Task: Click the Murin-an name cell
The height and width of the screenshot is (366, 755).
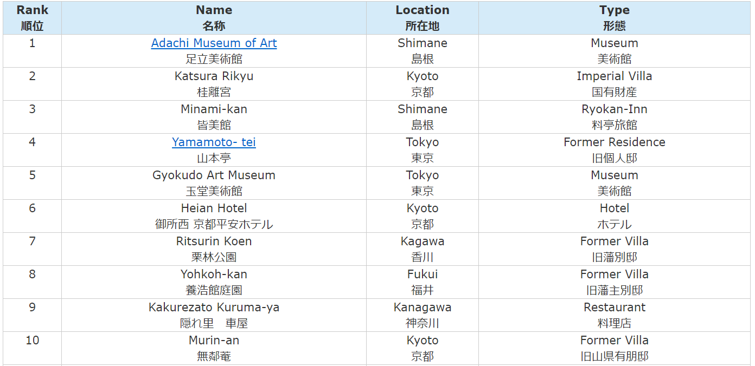Action: (214, 348)
